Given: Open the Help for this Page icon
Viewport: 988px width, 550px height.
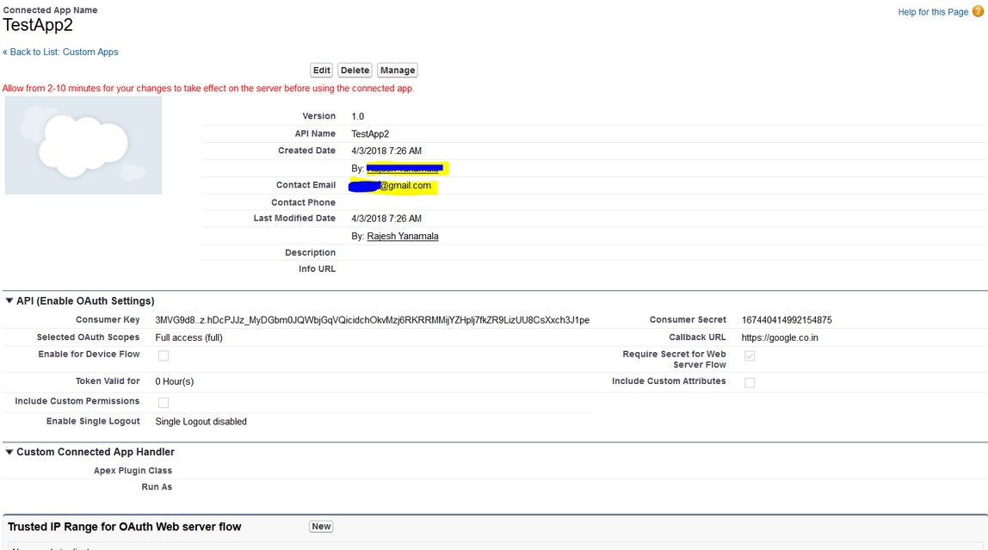Looking at the screenshot, I should (x=978, y=11).
